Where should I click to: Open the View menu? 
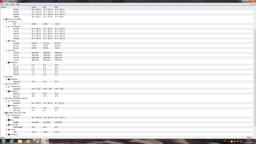pyautogui.click(x=7, y=4)
